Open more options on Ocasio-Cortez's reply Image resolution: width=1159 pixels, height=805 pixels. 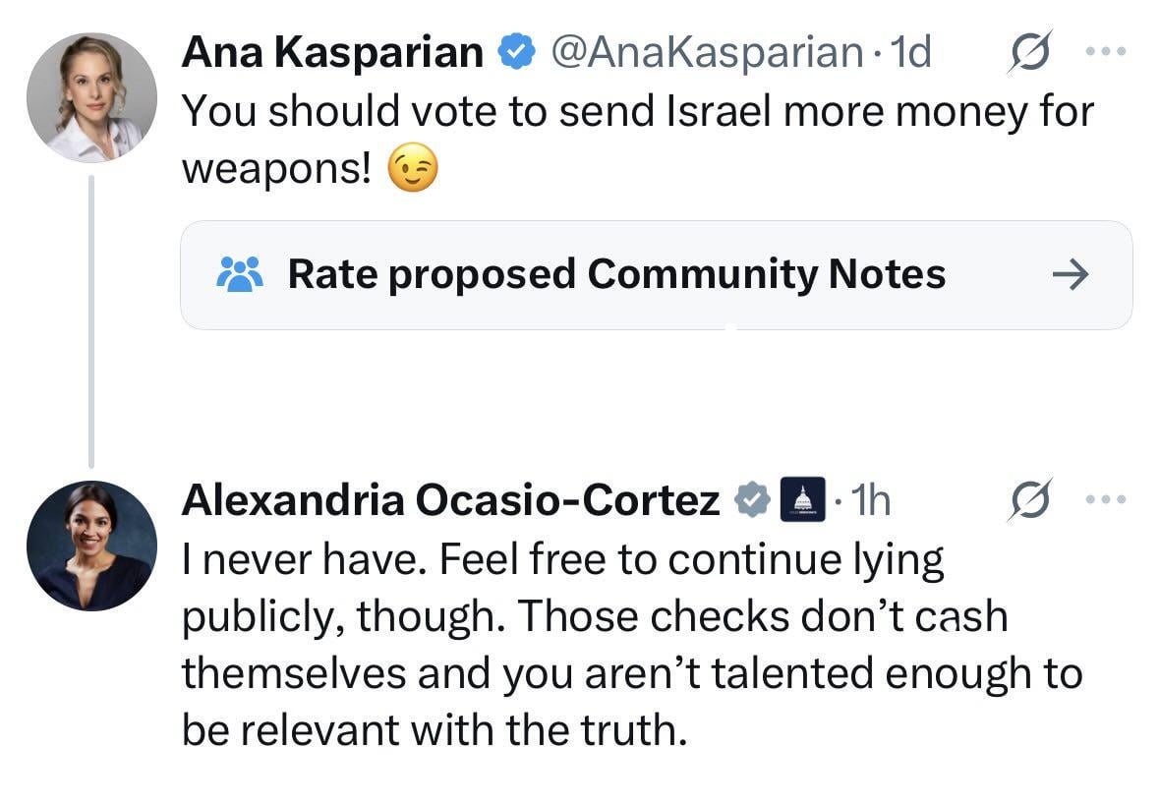(1109, 498)
